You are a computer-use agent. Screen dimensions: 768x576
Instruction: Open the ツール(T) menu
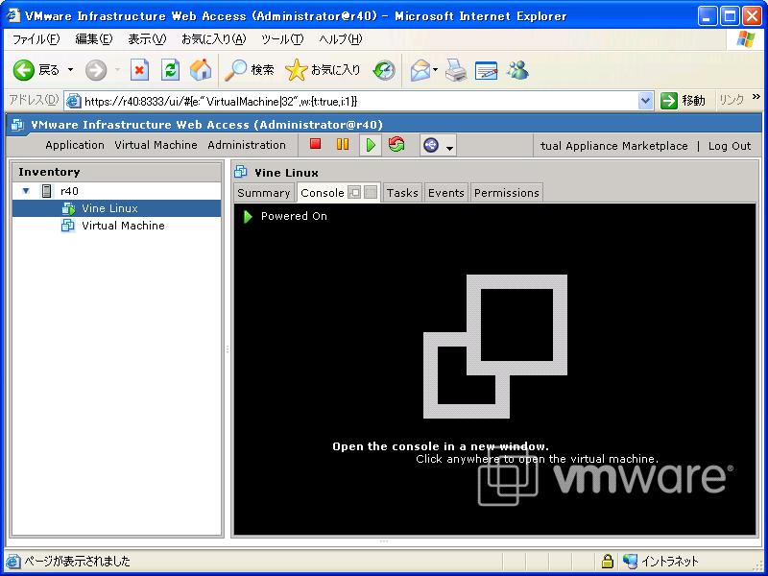point(282,39)
